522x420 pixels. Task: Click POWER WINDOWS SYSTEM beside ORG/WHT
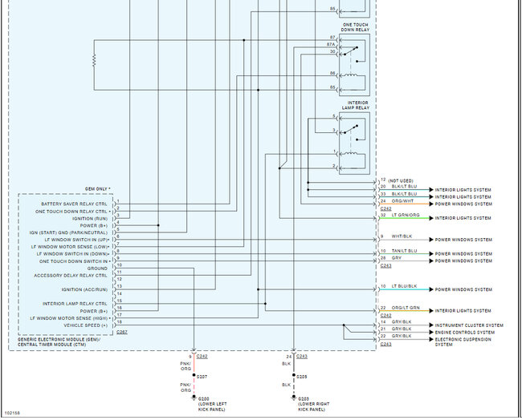click(463, 204)
